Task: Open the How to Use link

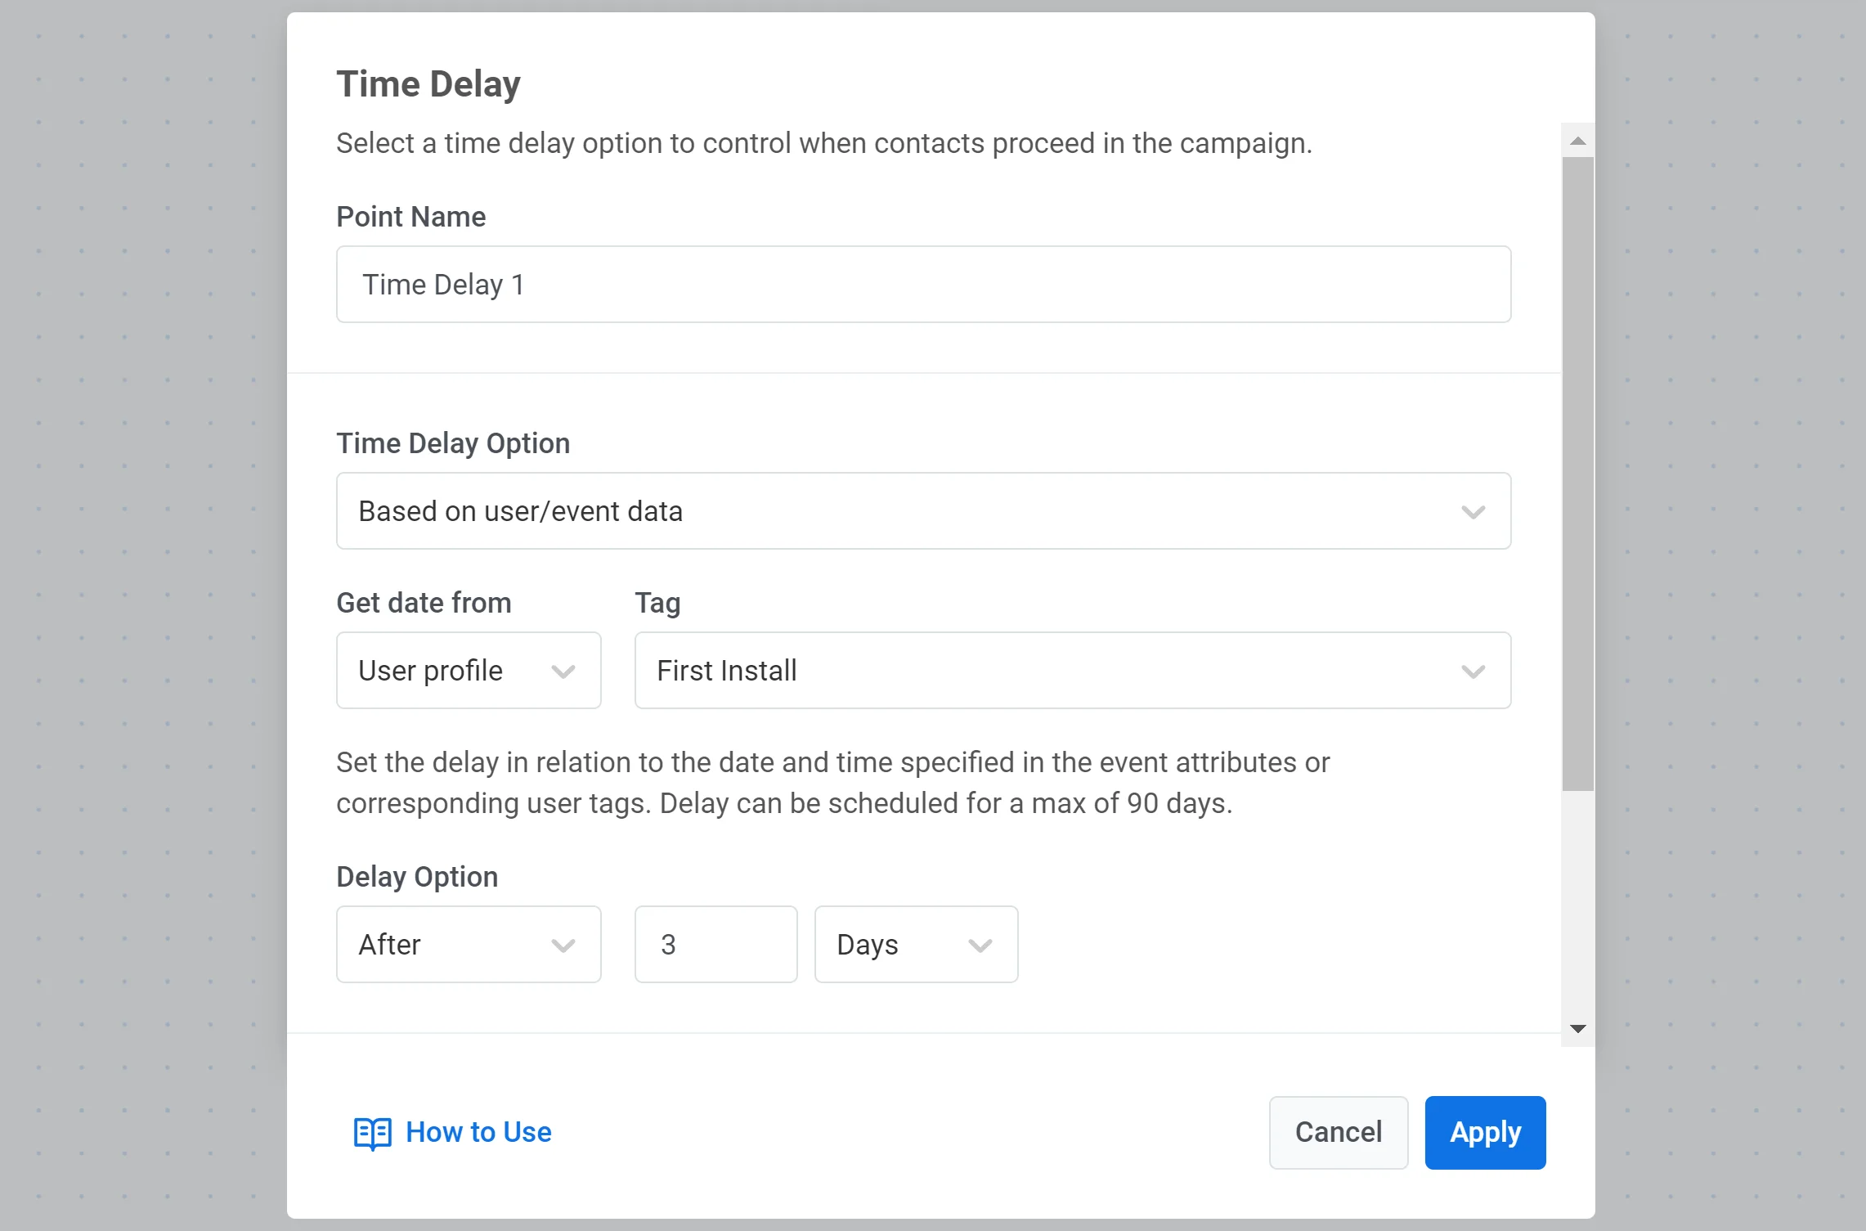Action: pyautogui.click(x=478, y=1133)
